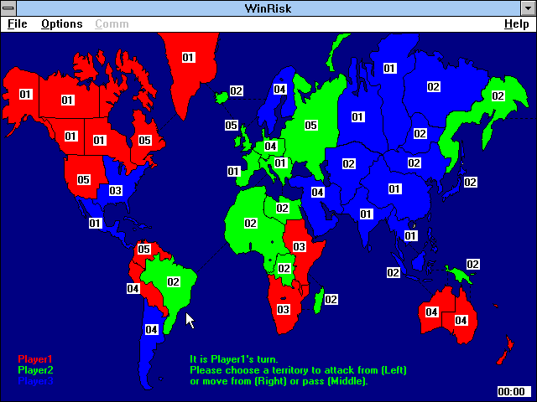Select green Ukraine with 05 armies

(311, 125)
